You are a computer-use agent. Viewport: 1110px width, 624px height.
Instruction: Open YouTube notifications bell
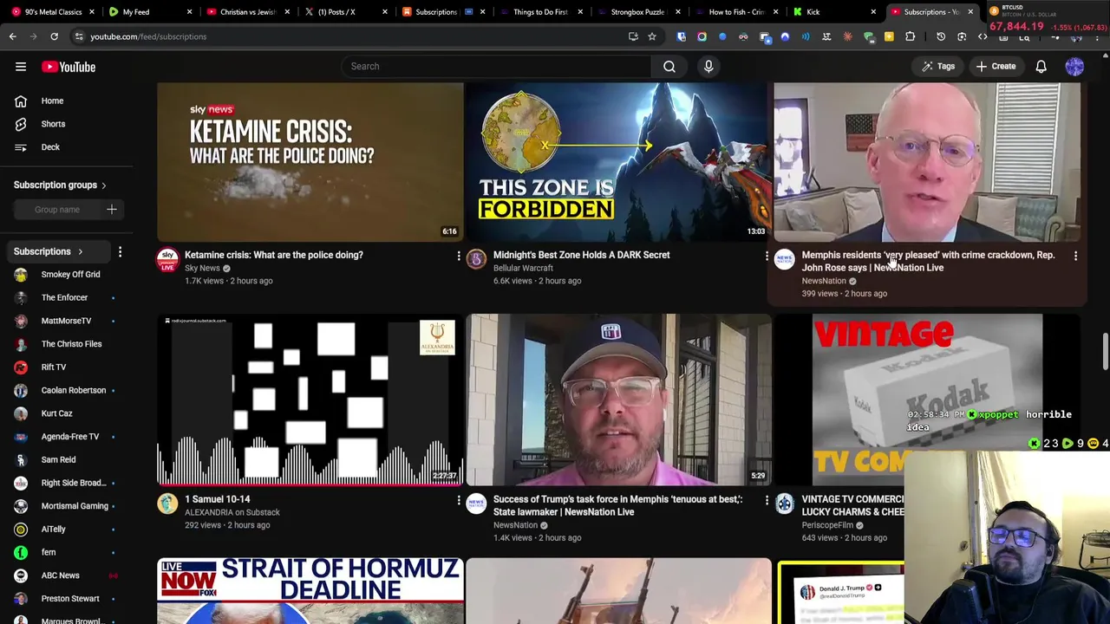tap(1041, 67)
